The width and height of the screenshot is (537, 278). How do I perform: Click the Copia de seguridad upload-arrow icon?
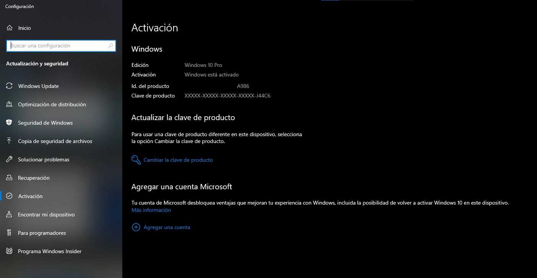tap(10, 141)
